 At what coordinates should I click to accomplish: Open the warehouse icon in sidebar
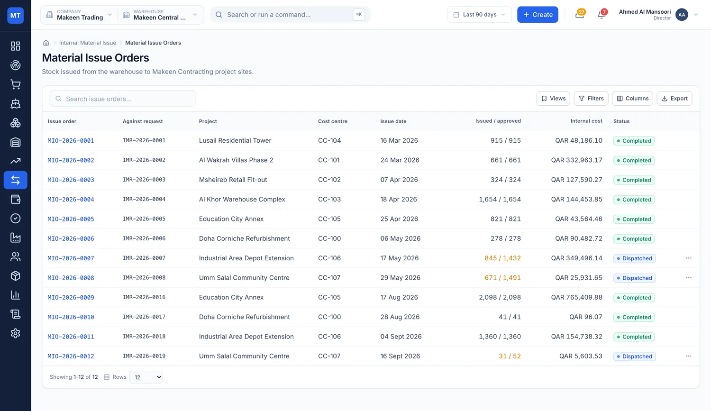pos(15,142)
